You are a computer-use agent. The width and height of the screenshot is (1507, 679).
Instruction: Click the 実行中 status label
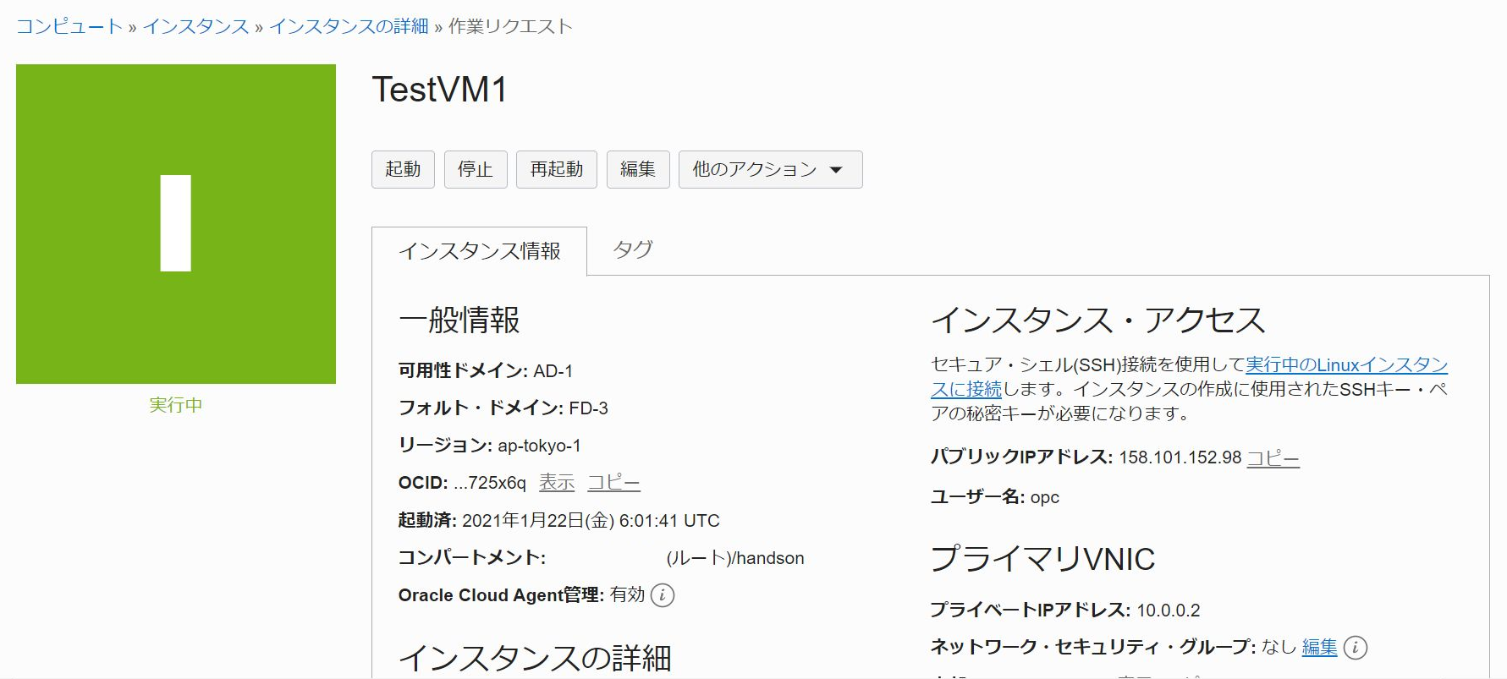point(176,405)
